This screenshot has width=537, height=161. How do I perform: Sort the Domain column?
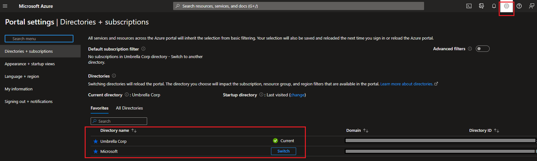click(x=366, y=131)
